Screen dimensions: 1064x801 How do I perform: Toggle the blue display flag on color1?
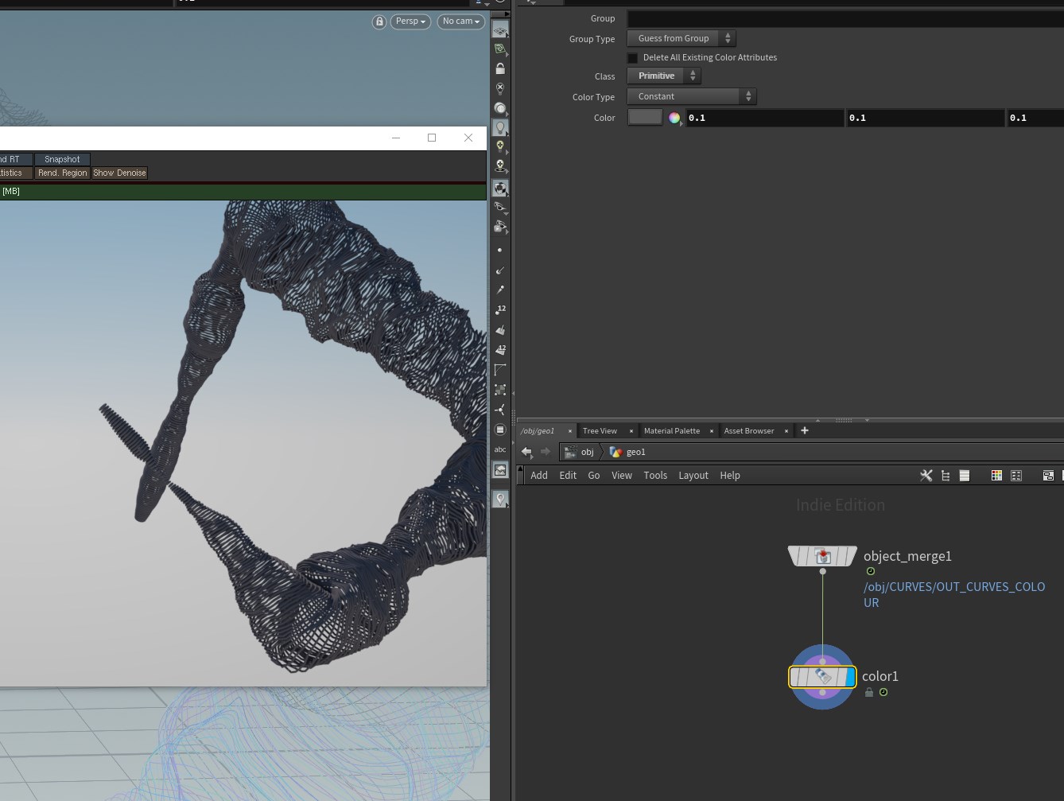[850, 677]
